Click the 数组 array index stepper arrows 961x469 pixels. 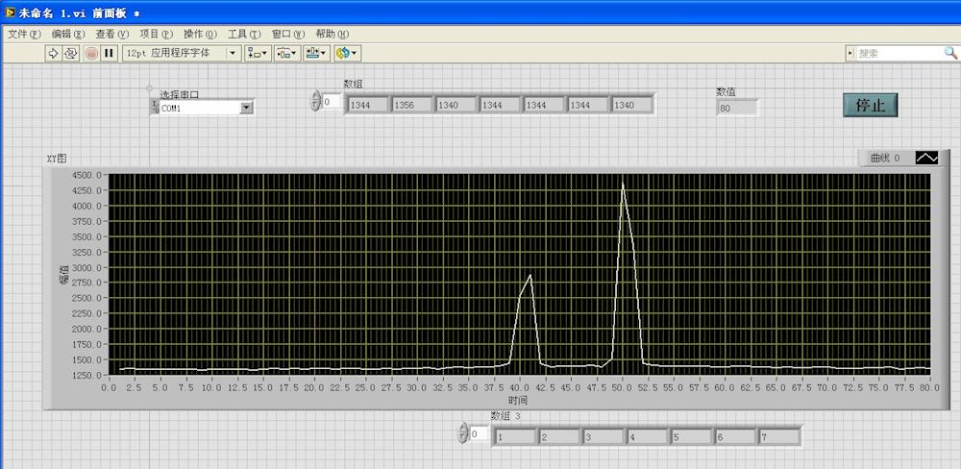pyautogui.click(x=315, y=100)
